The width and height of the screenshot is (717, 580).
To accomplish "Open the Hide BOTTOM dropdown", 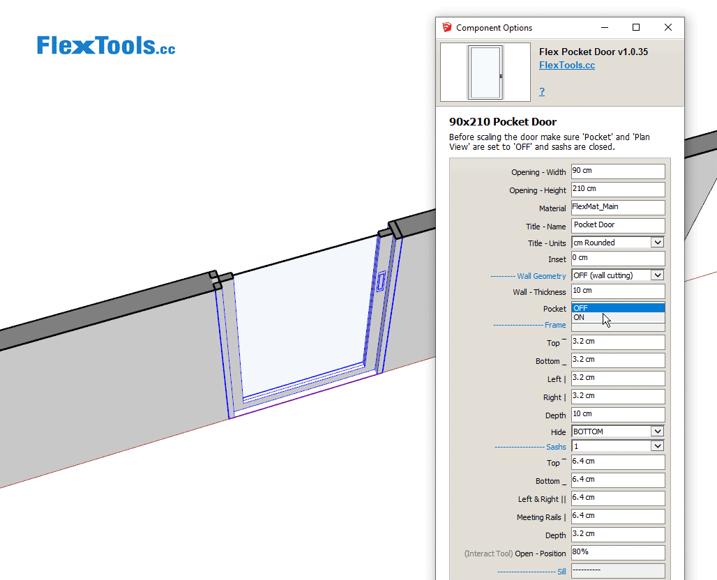I will [x=618, y=432].
